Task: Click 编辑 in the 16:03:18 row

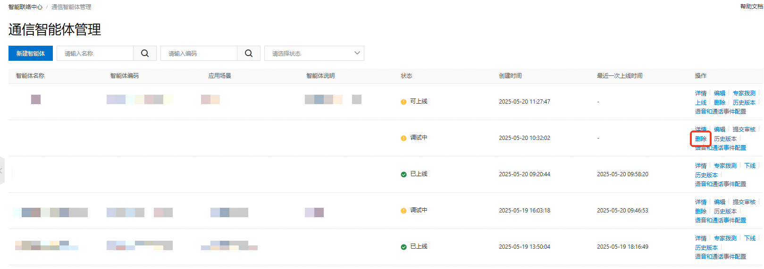Action: (x=720, y=202)
